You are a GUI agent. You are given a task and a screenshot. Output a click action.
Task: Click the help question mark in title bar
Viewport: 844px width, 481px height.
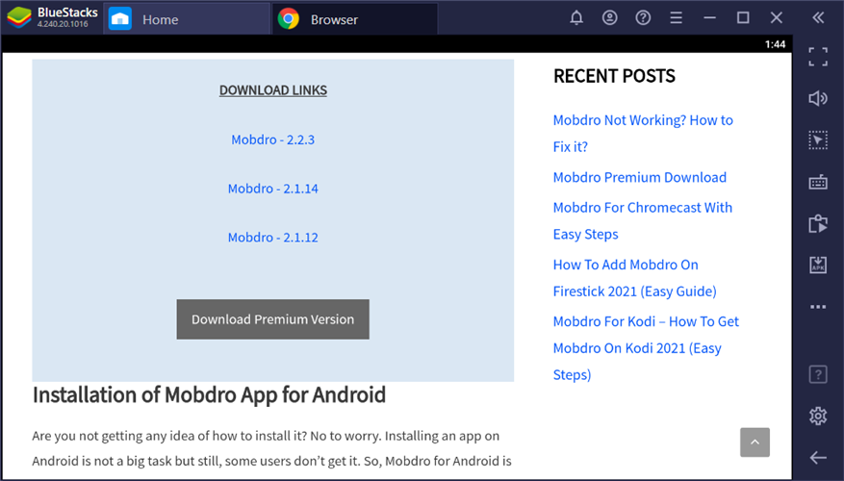[x=643, y=18]
